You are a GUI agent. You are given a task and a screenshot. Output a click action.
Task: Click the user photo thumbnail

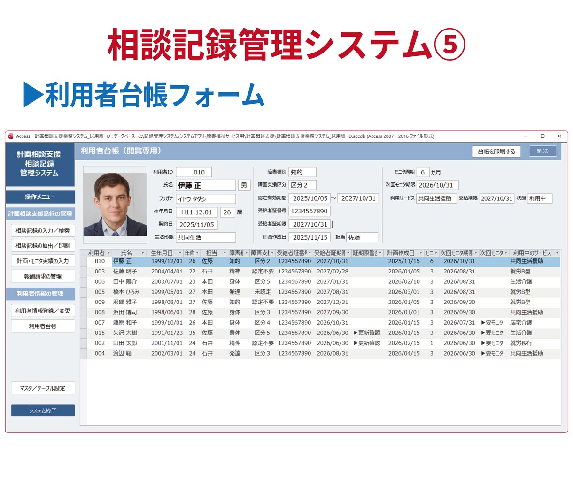115,205
